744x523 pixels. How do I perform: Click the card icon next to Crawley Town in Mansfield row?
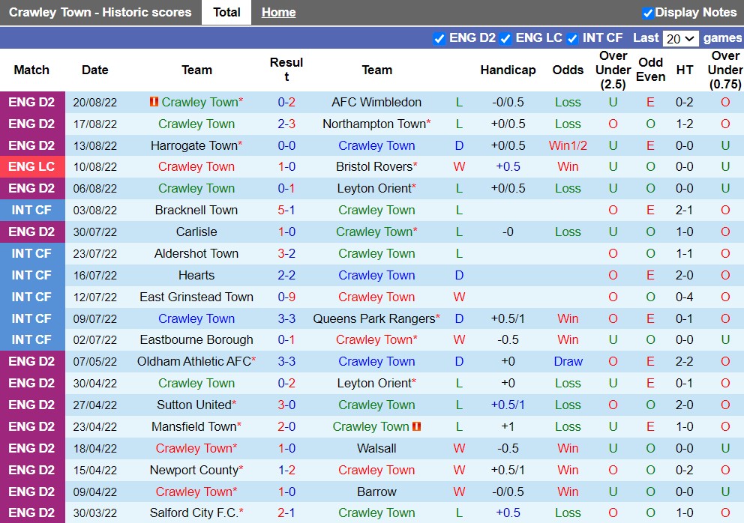tap(417, 426)
